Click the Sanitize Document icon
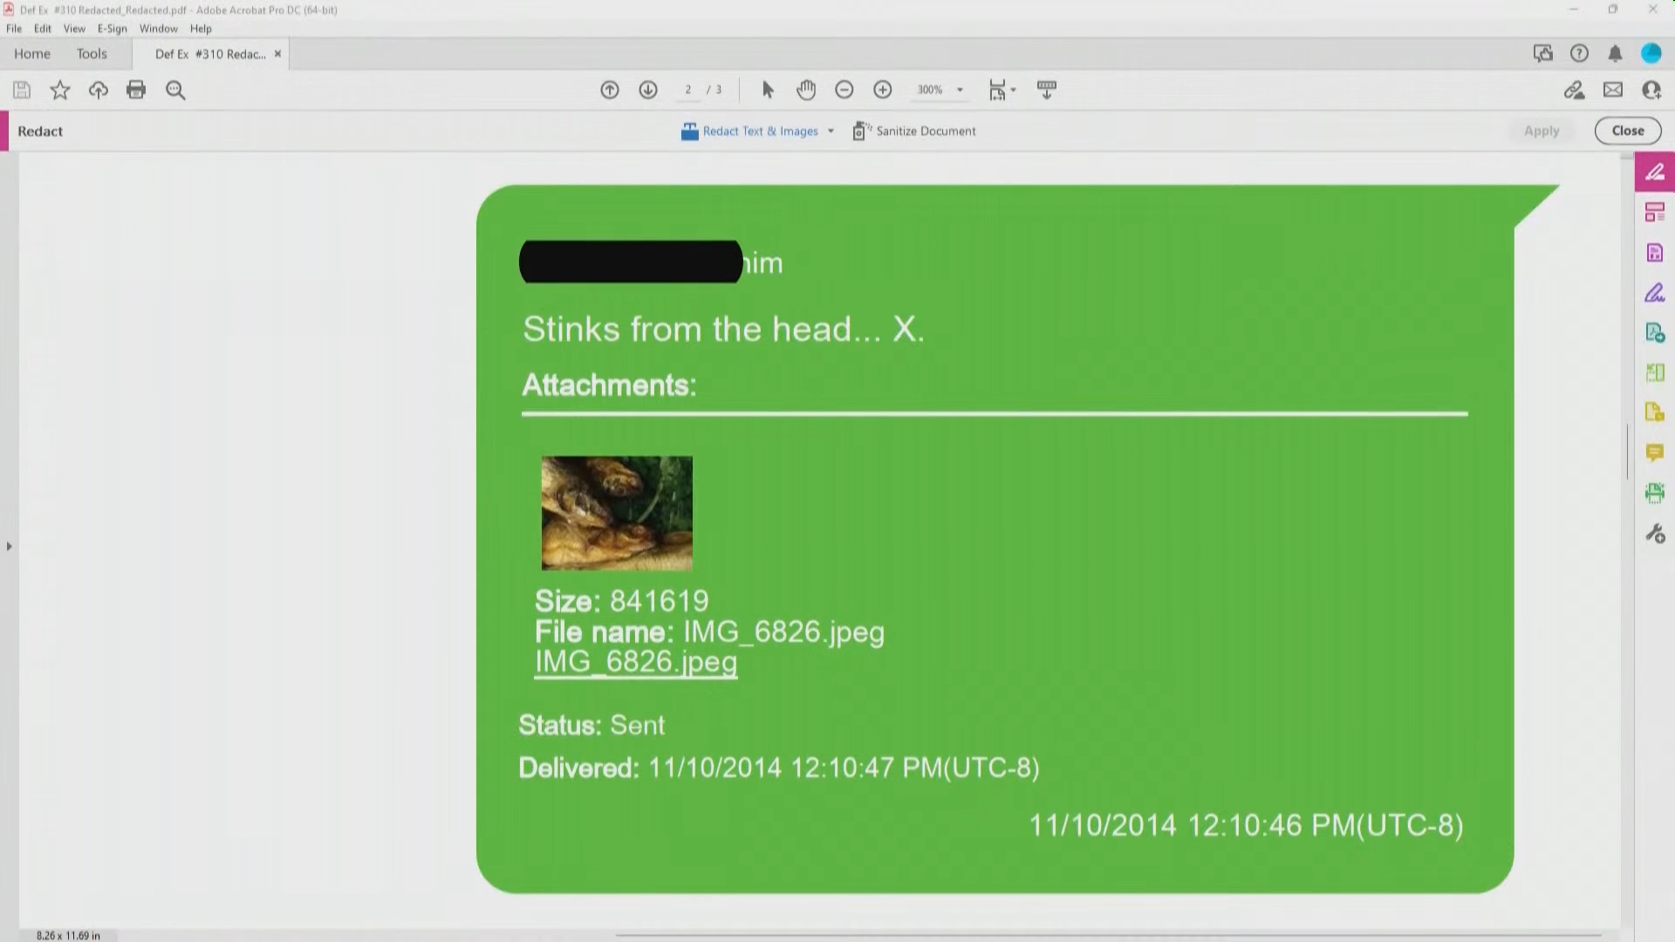This screenshot has width=1675, height=942. [x=861, y=131]
